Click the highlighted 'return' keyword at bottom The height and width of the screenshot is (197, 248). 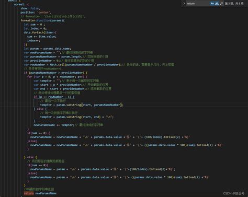pos(29,193)
